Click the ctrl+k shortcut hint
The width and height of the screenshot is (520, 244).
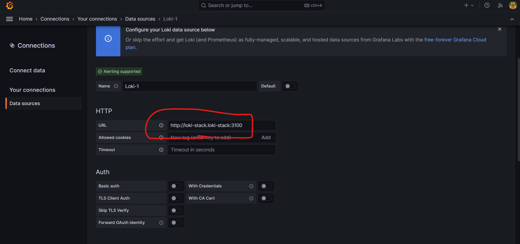tap(313, 5)
